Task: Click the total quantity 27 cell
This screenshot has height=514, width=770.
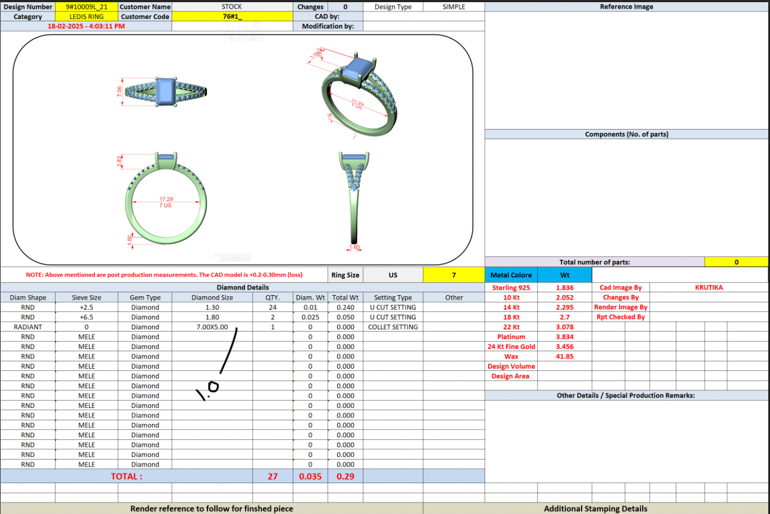Action: (273, 476)
